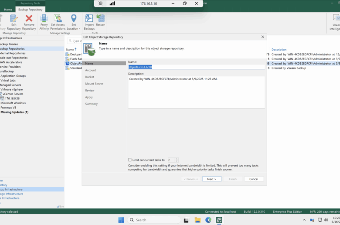Screen dimensions: 340x225
Task: Click the disabled Finish button
Action: point(233,179)
